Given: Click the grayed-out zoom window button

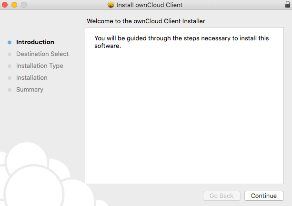Looking at the screenshot, I should [x=24, y=5].
